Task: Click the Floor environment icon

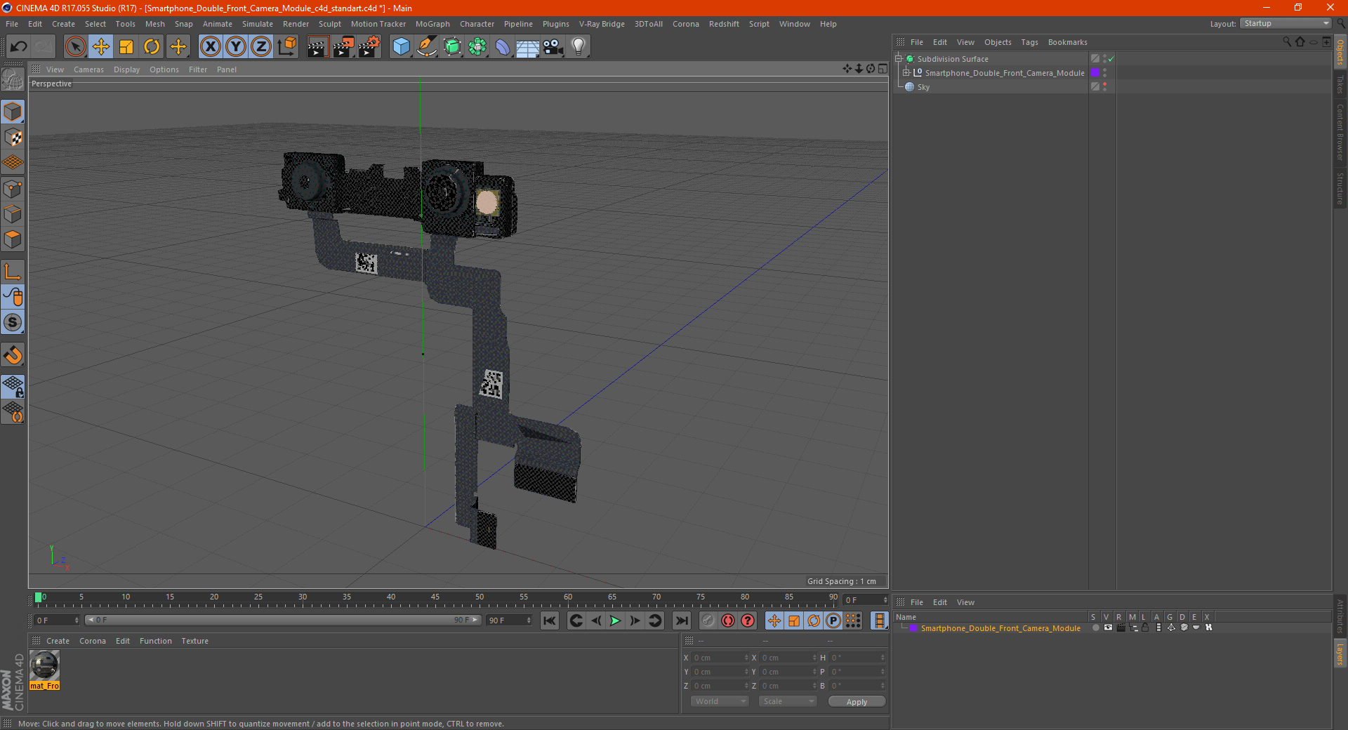Action: 528,47
